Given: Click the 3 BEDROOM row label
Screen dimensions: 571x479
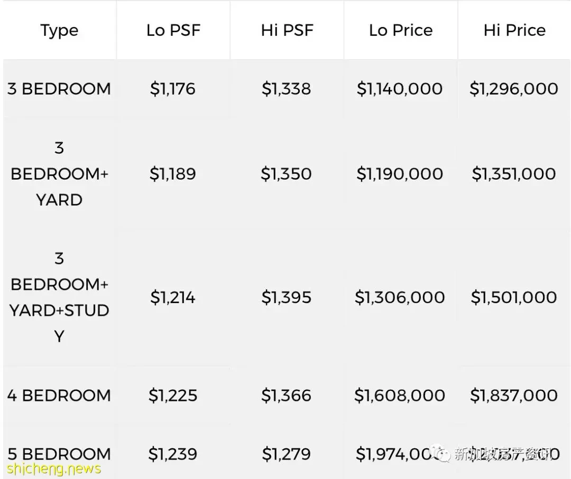Looking at the screenshot, I should click(x=59, y=89).
